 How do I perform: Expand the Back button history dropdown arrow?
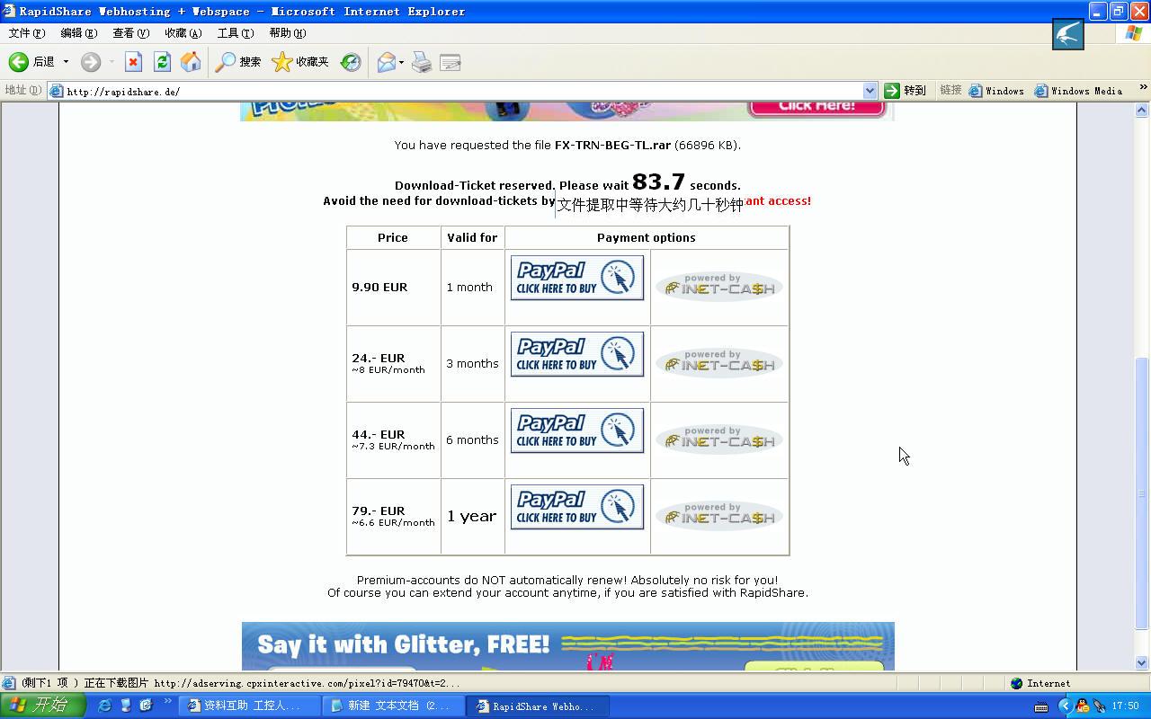click(66, 62)
